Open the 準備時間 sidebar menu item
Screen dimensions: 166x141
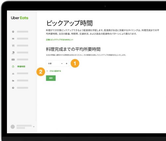[21, 67]
